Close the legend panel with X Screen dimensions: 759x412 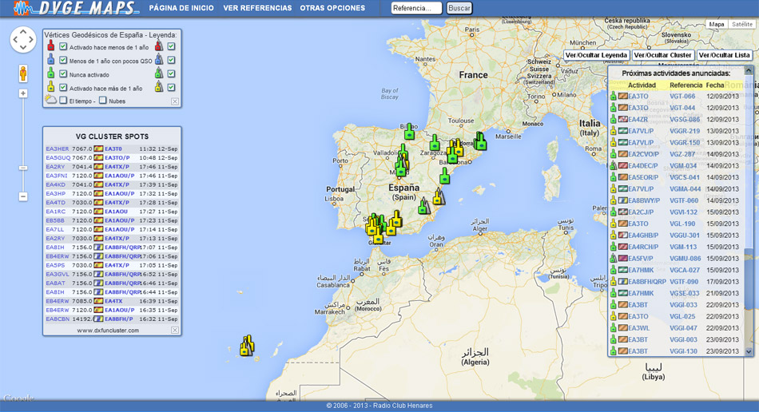click(x=175, y=101)
